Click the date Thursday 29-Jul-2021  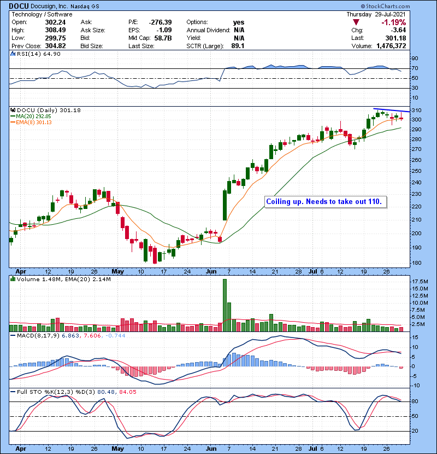point(376,14)
